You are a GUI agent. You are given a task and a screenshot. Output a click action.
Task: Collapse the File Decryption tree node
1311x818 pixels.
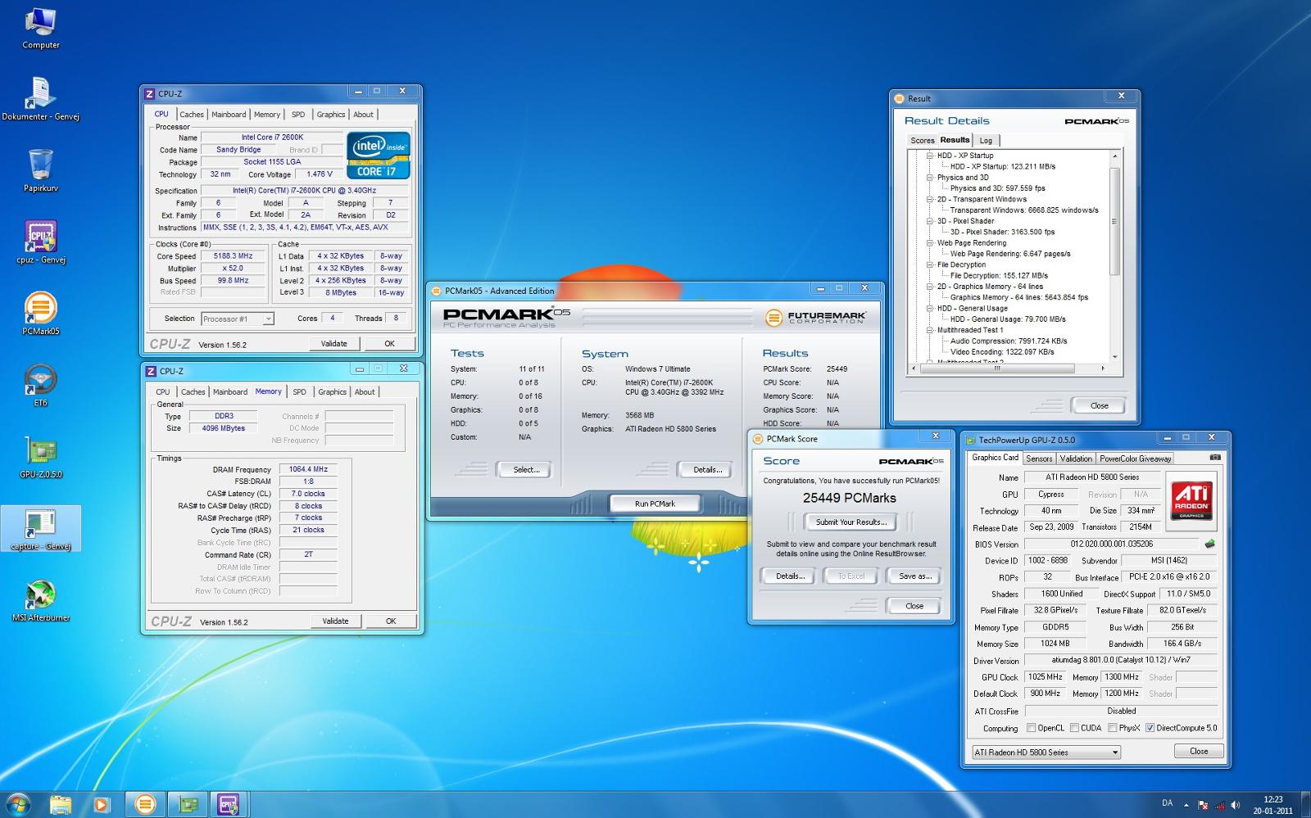930,264
